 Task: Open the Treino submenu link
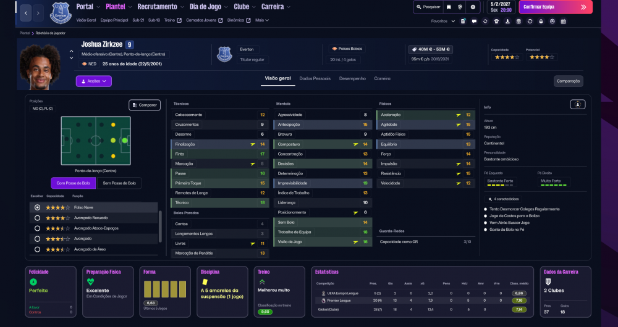[172, 20]
